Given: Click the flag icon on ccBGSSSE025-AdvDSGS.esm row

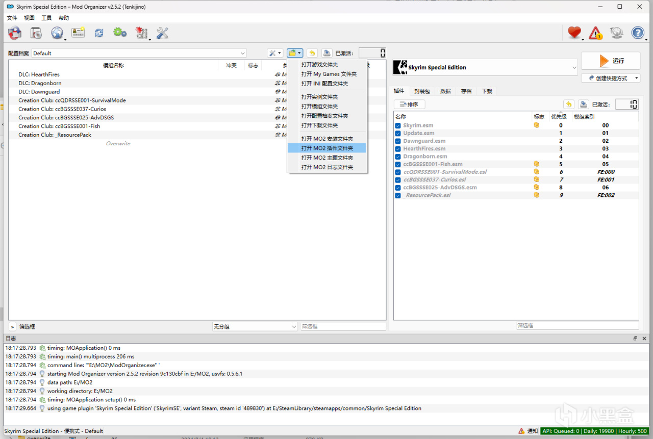Looking at the screenshot, I should pyautogui.click(x=537, y=187).
